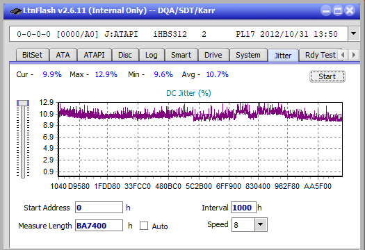Viewport: 365px width, 250px height.
Task: Open the ATAPI tab
Action: (95, 55)
